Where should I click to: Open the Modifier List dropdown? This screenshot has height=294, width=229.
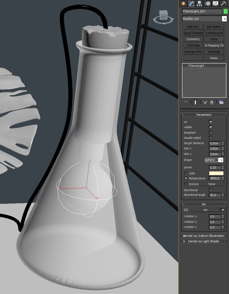pos(204,19)
